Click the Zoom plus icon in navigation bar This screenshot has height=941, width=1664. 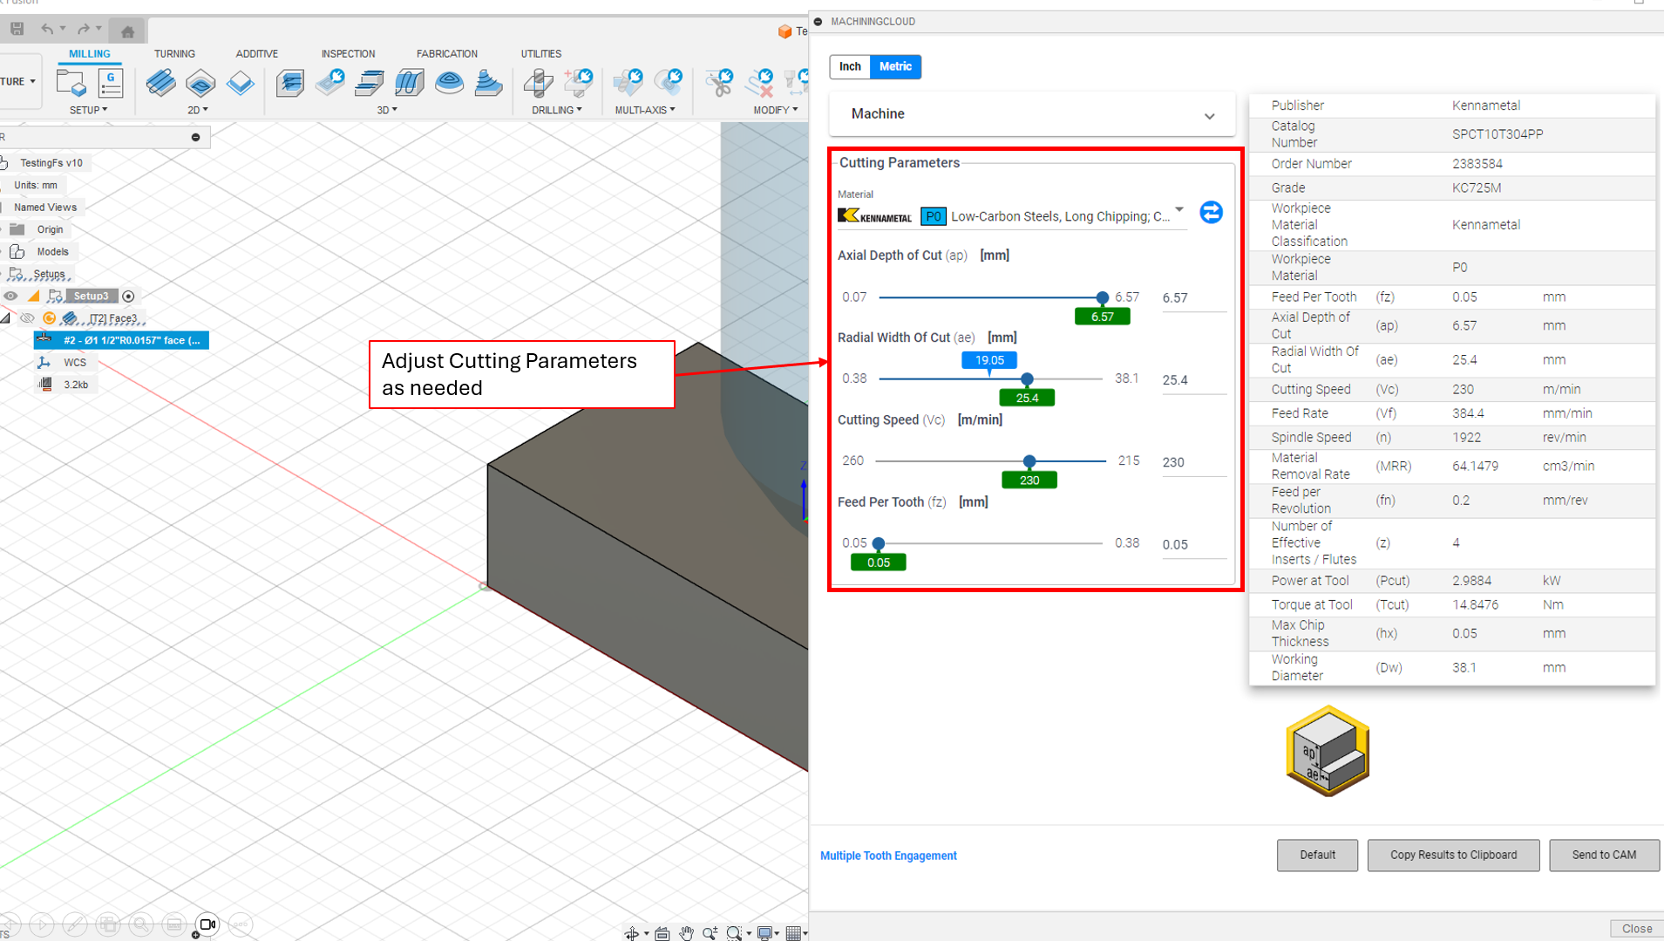pos(710,933)
